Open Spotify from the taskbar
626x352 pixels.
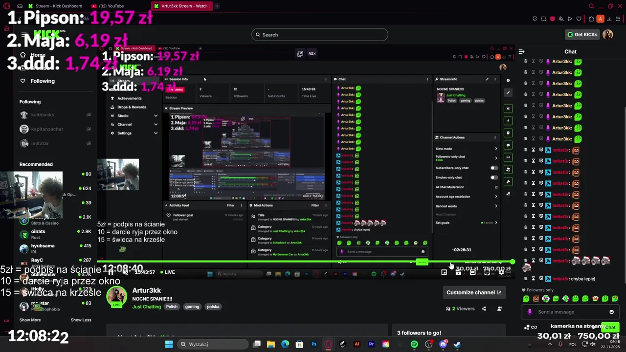[414, 344]
